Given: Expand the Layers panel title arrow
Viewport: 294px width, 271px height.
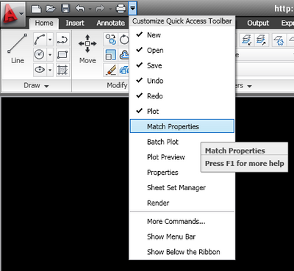Looking at the screenshot, I should [249, 86].
